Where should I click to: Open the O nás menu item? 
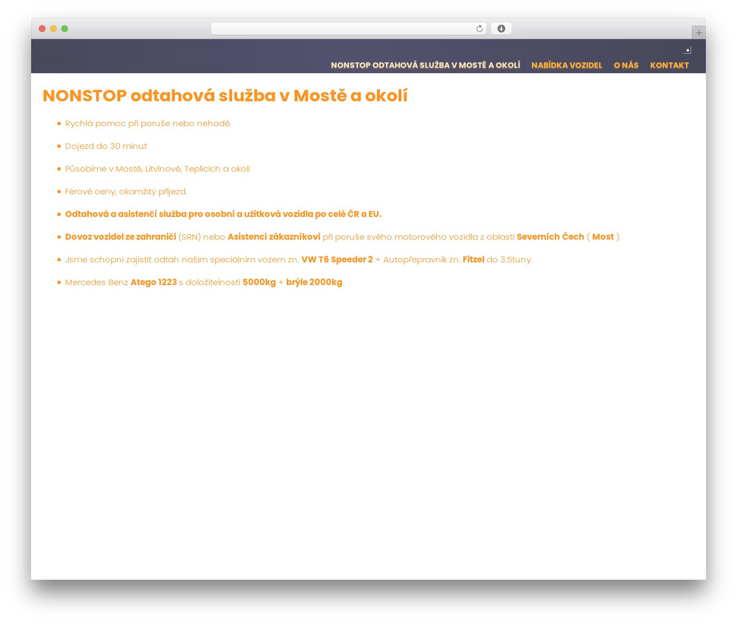coord(626,65)
